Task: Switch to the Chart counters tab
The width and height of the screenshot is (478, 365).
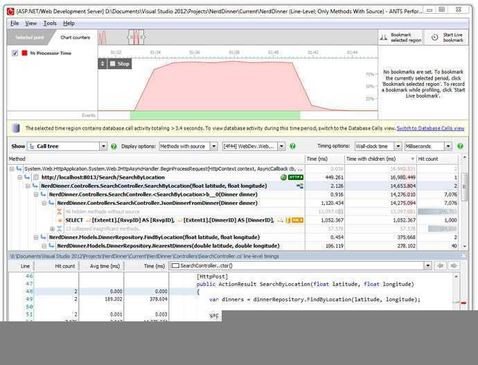Action: pos(75,37)
